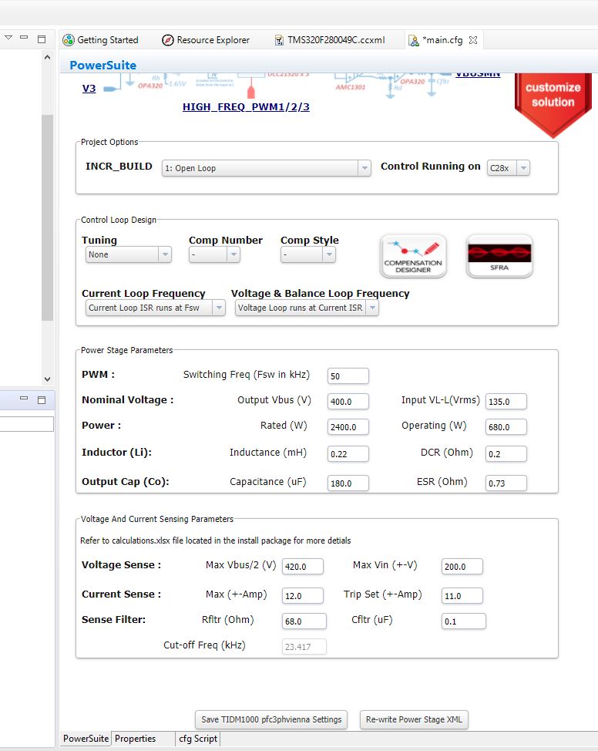Switch to Getting Started tab
The image size is (598, 751).
pos(101,40)
